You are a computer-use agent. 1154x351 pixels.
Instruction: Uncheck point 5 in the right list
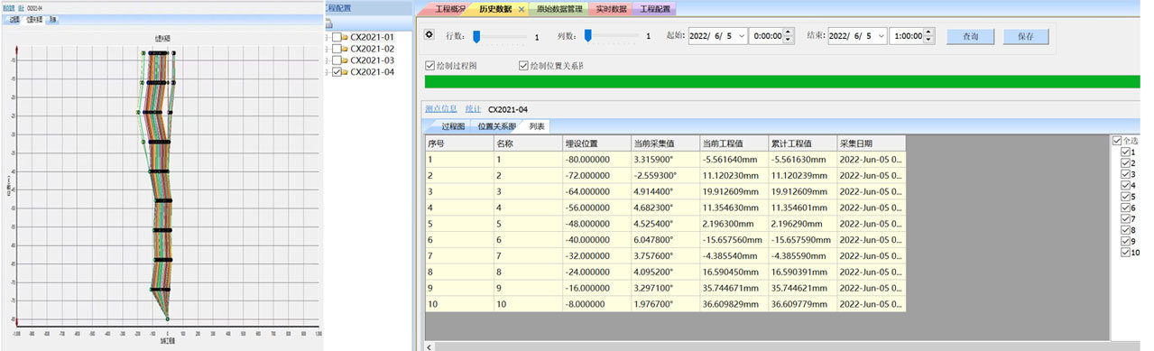(x=1124, y=197)
